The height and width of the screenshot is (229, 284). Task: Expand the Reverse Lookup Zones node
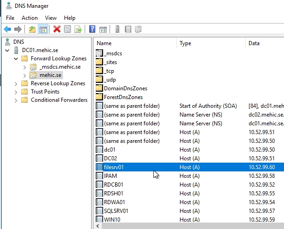tap(16, 83)
